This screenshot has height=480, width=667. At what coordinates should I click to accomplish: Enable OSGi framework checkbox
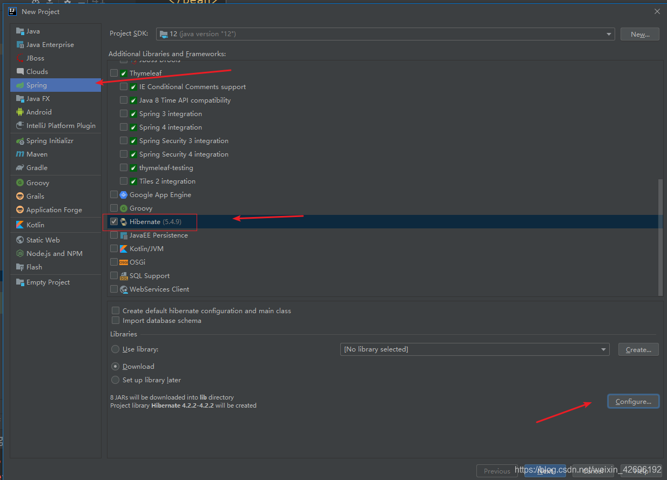[x=114, y=262]
